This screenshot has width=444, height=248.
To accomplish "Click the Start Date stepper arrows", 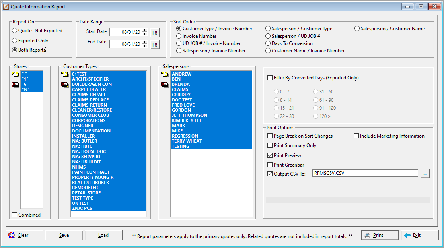I will click(145, 32).
